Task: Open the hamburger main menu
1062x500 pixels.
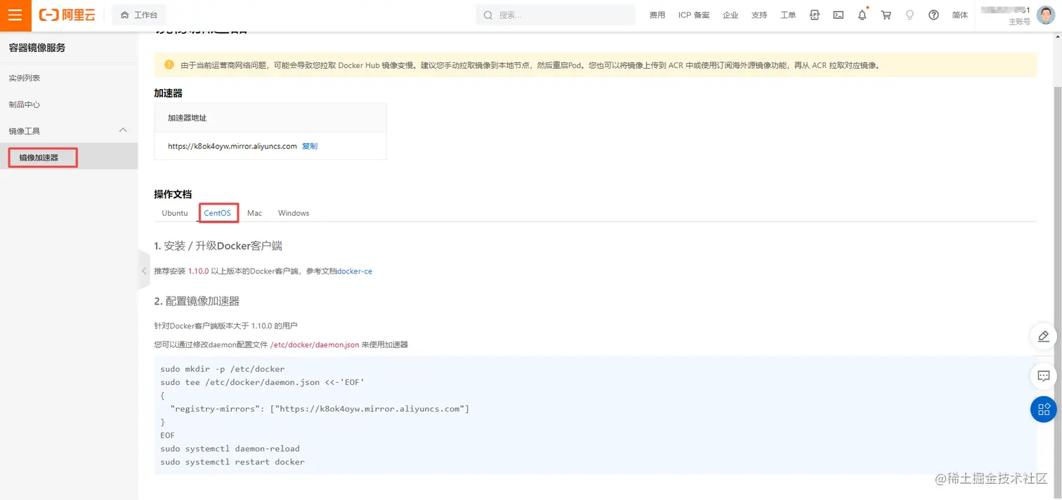Action: [15, 15]
